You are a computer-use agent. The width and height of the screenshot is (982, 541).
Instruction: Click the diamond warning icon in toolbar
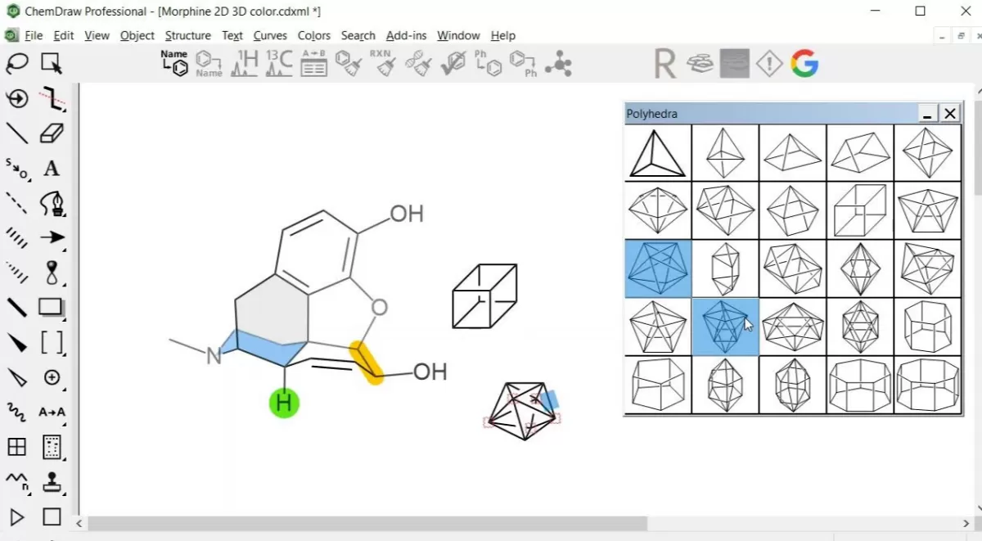769,63
